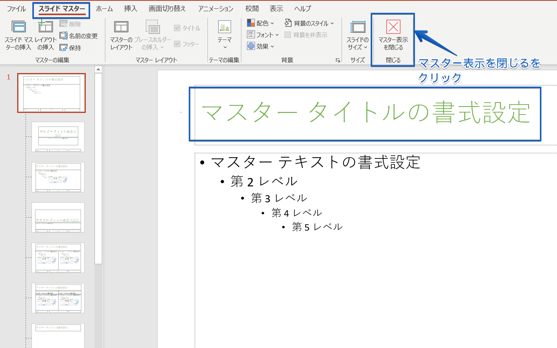This screenshot has width=557, height=348.
Task: Open the 背景 group dialog launcher
Action: [x=338, y=60]
